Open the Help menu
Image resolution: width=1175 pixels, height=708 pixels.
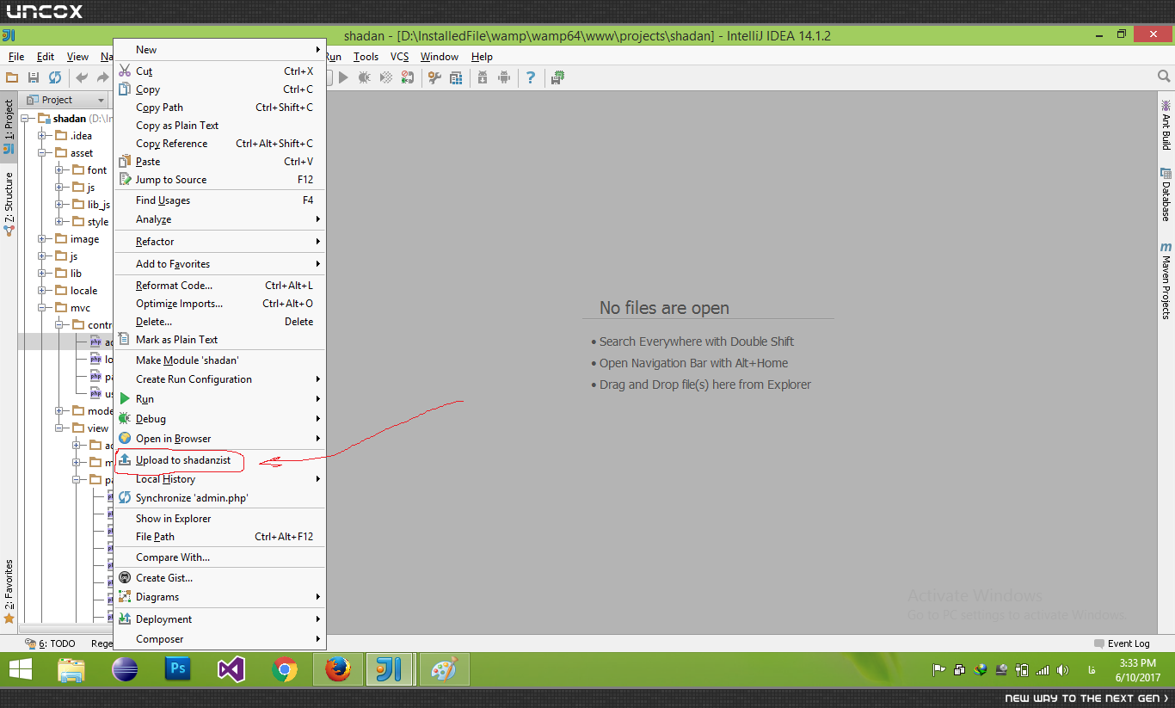click(x=482, y=57)
